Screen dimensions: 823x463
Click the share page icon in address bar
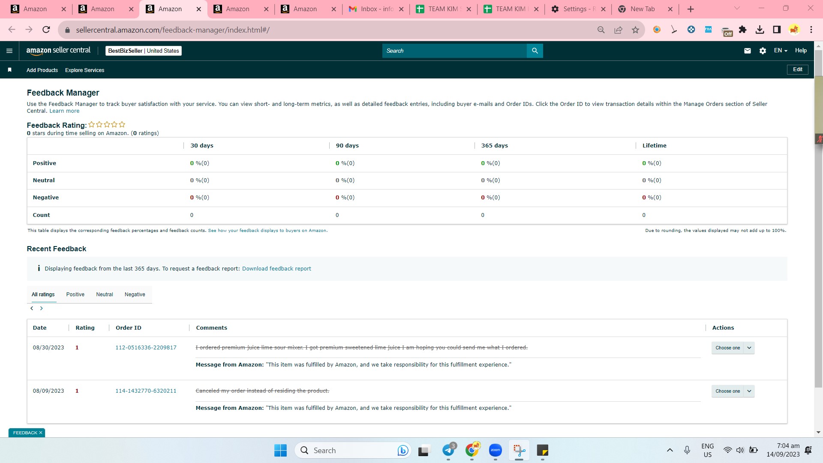tap(618, 30)
